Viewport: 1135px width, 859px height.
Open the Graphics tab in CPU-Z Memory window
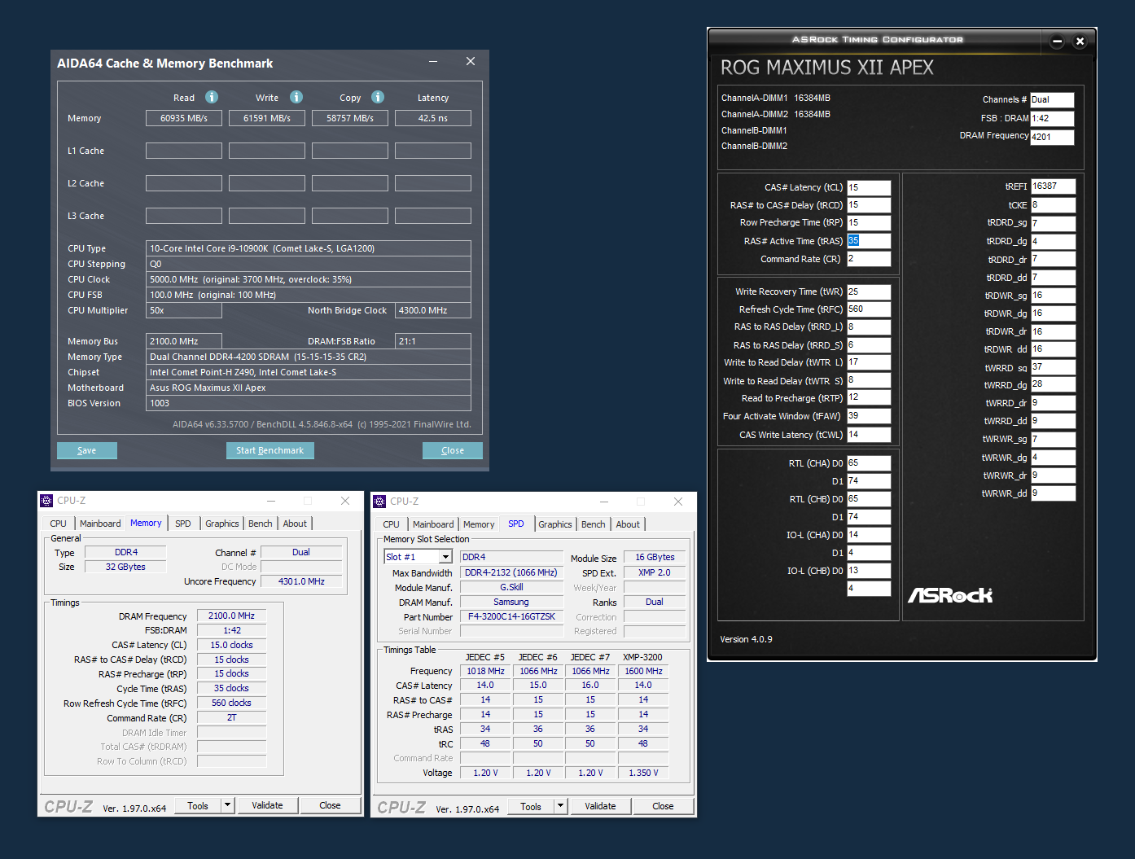coord(222,524)
